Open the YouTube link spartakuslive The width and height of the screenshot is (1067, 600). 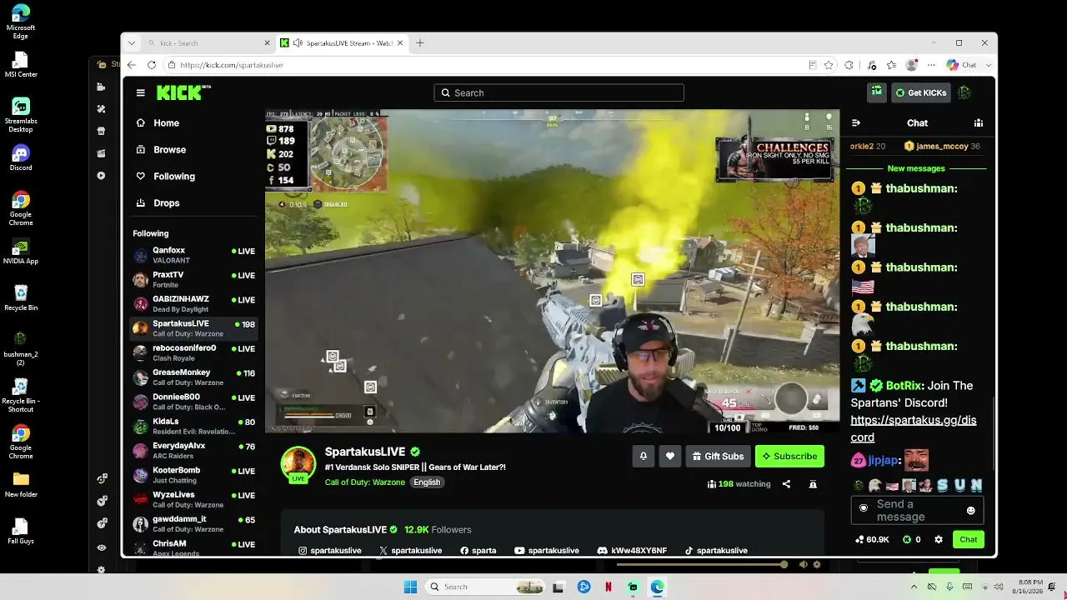pyautogui.click(x=547, y=550)
